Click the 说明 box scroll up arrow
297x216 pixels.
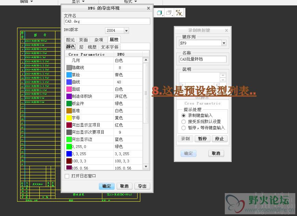[223, 75]
